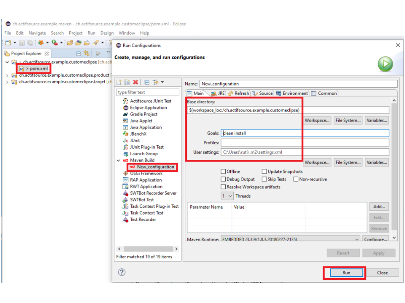This screenshot has height=303, width=405.
Task: Expand the customeclipse.product project
Action: pyautogui.click(x=7, y=75)
